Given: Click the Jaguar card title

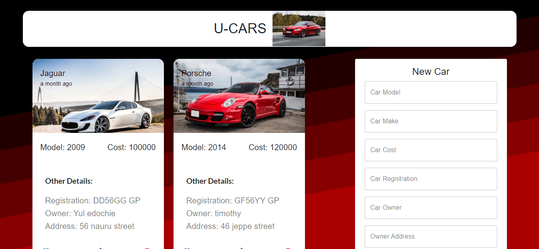Looking at the screenshot, I should (x=52, y=73).
